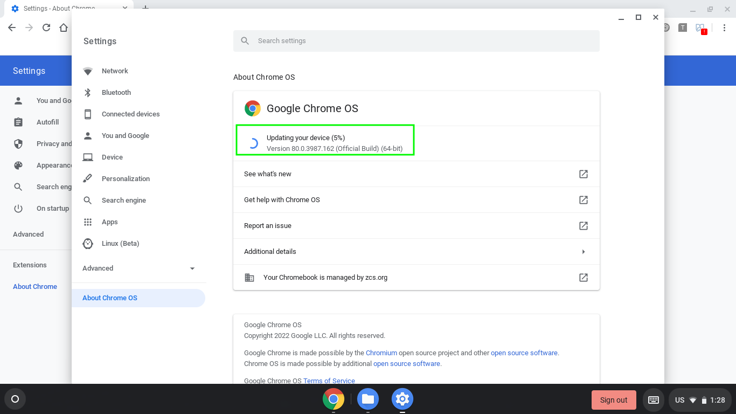Click Autofill in background Chrome settings
This screenshot has width=736, height=414.
(x=47, y=122)
